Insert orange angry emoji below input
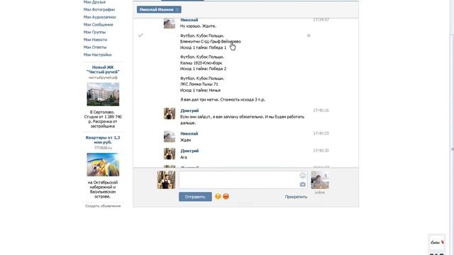Image resolution: width=454 pixels, height=255 pixels. click(226, 197)
